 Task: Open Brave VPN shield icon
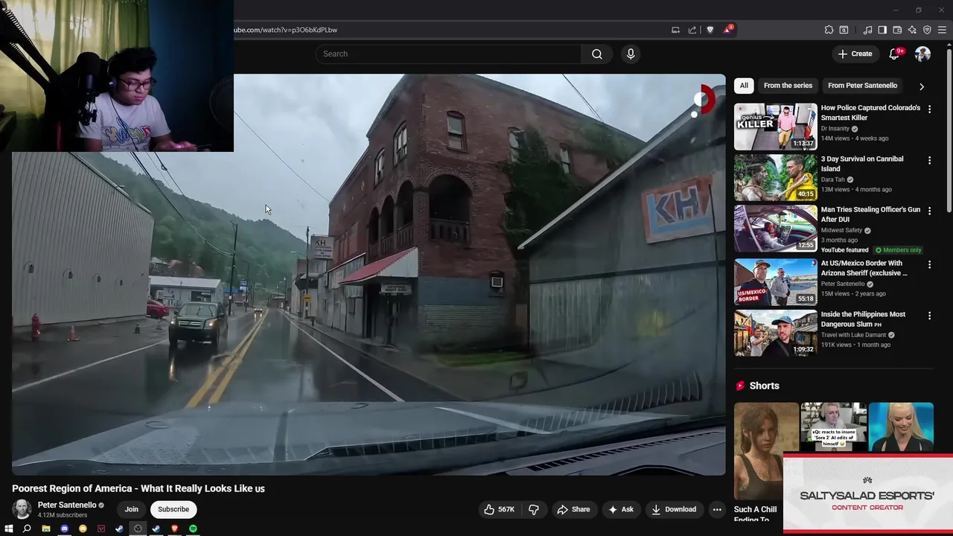click(x=927, y=30)
